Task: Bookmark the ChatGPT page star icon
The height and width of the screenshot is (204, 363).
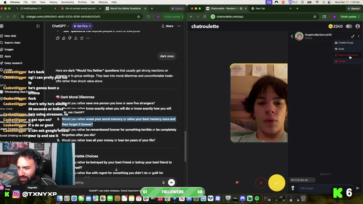Action: [138, 17]
